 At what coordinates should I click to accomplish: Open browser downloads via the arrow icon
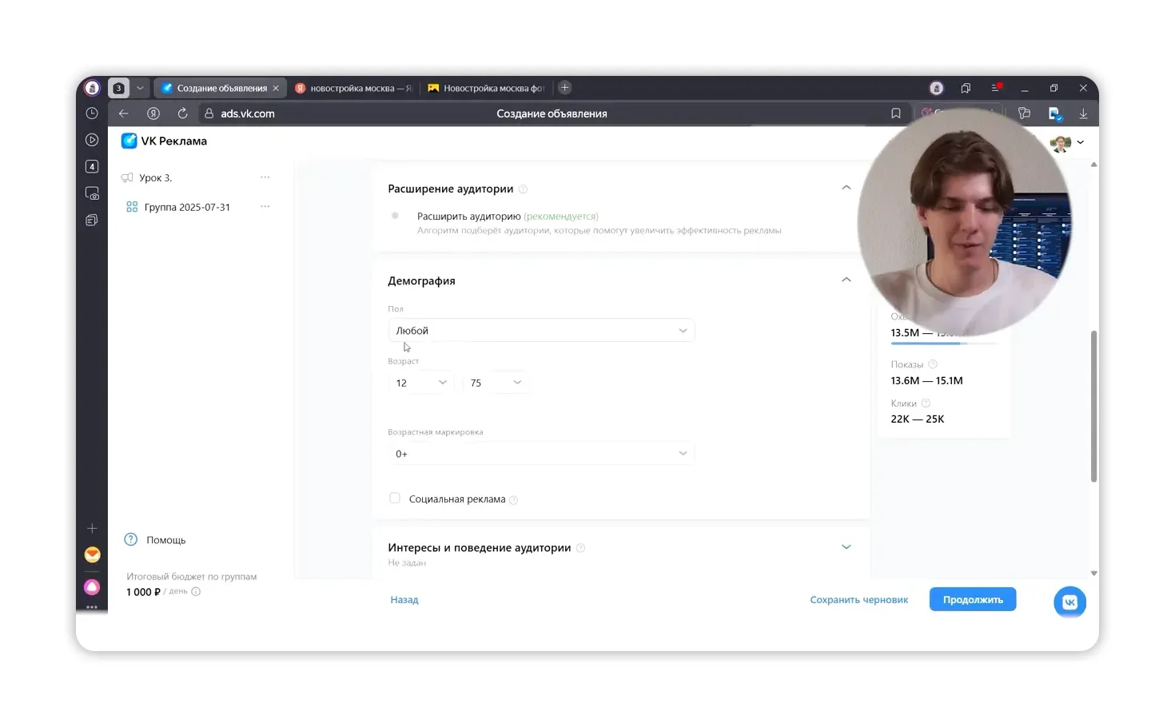pos(1084,113)
